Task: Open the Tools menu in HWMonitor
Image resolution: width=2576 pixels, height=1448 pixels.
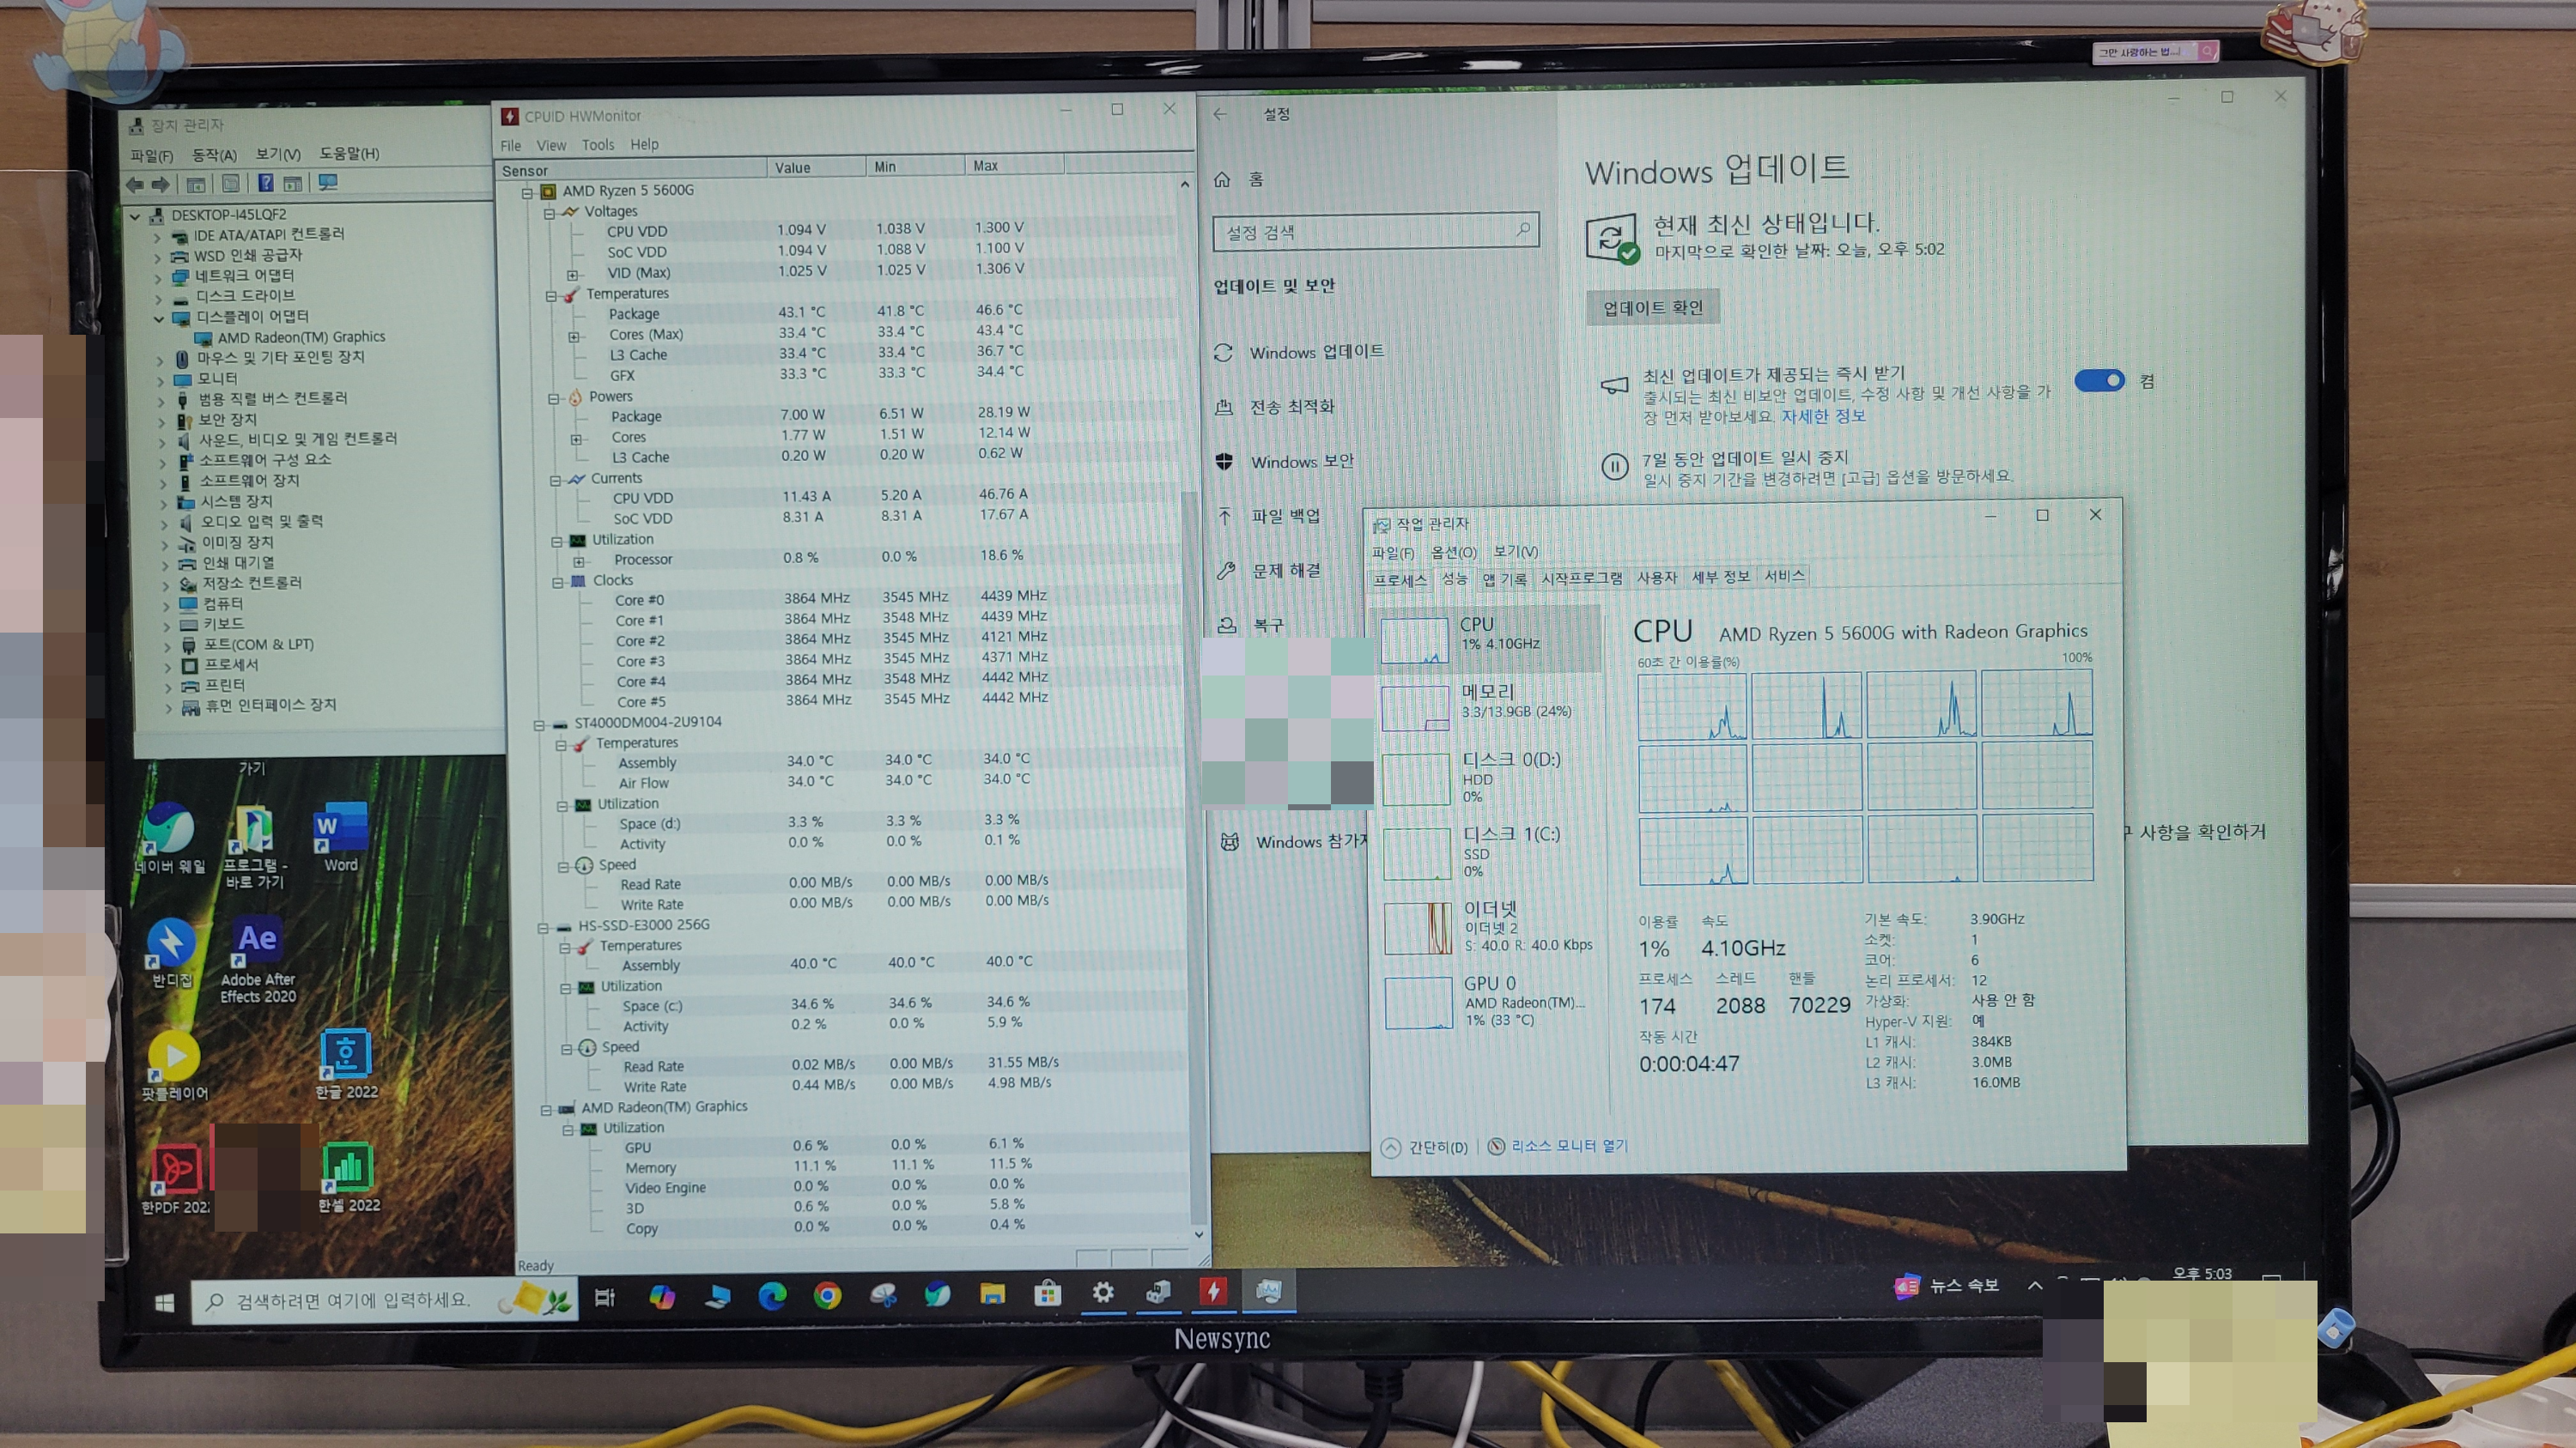Action: coord(598,145)
